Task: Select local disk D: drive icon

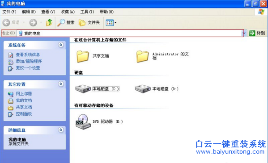Action: click(143, 89)
